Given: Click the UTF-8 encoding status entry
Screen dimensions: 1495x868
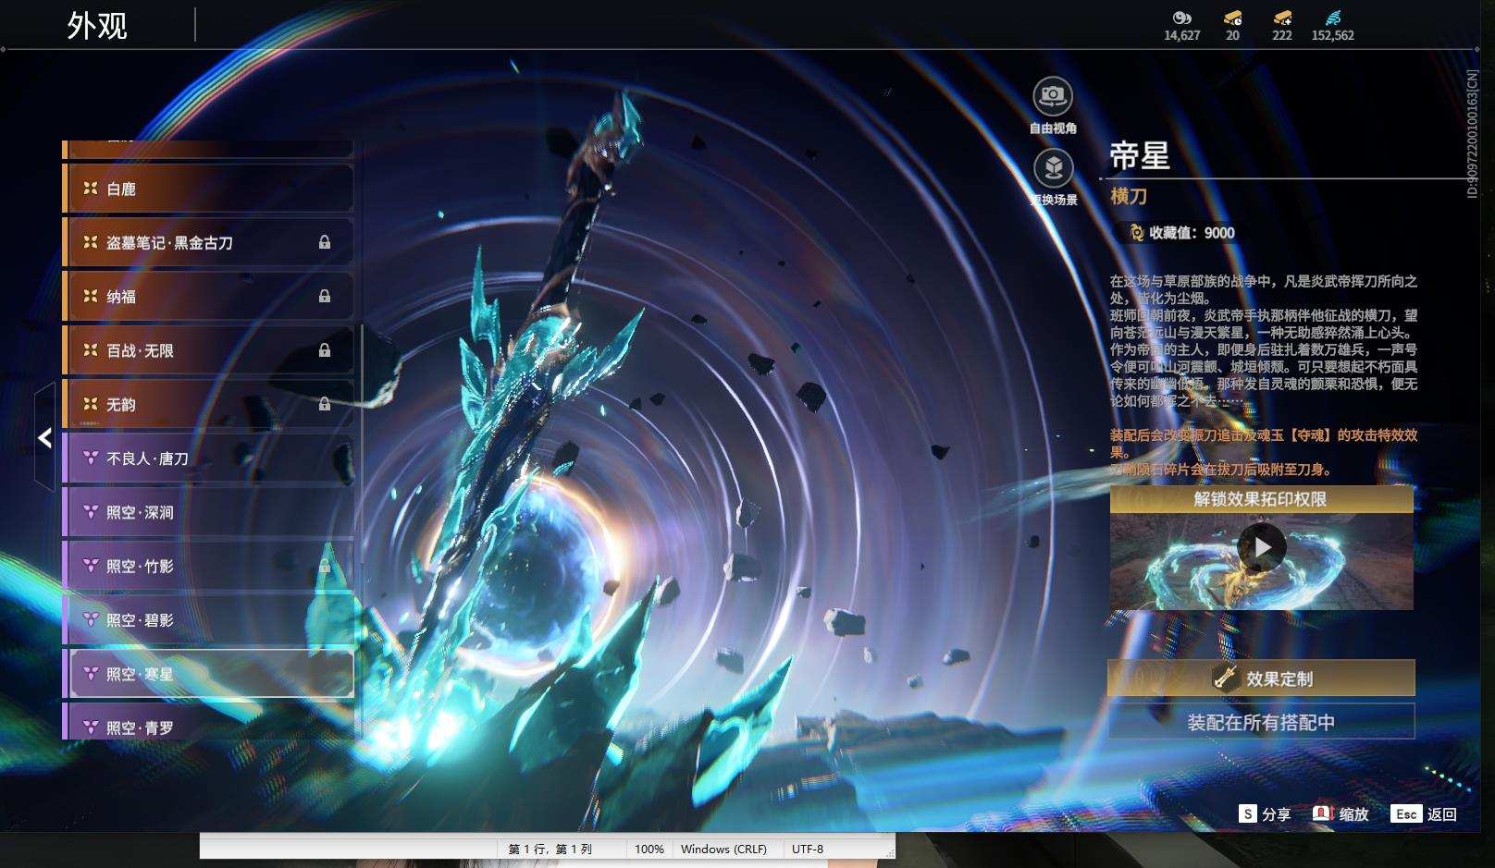Looking at the screenshot, I should [808, 849].
